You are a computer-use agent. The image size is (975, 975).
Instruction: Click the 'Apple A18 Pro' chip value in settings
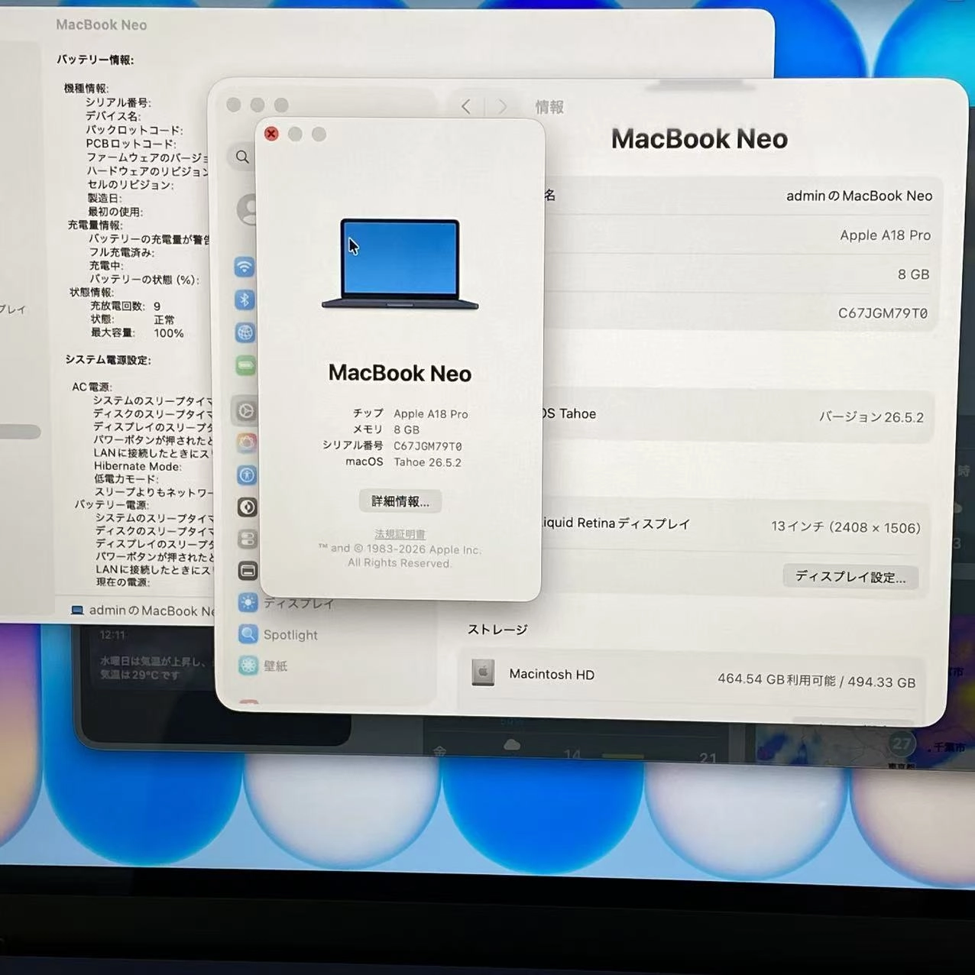click(886, 235)
